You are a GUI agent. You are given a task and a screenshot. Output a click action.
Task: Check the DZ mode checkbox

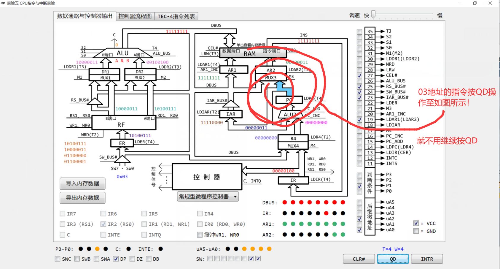132,259
